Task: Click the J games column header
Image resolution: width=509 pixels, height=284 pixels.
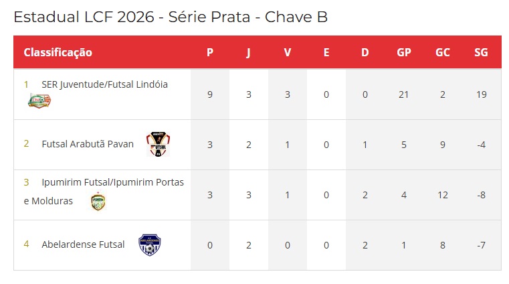Action: coord(248,52)
